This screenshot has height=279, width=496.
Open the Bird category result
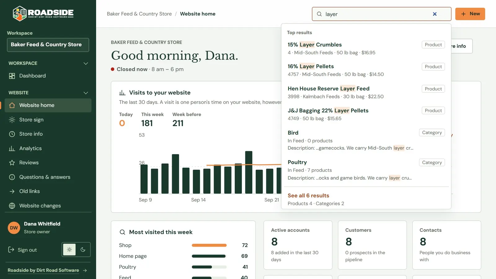[x=366, y=140]
